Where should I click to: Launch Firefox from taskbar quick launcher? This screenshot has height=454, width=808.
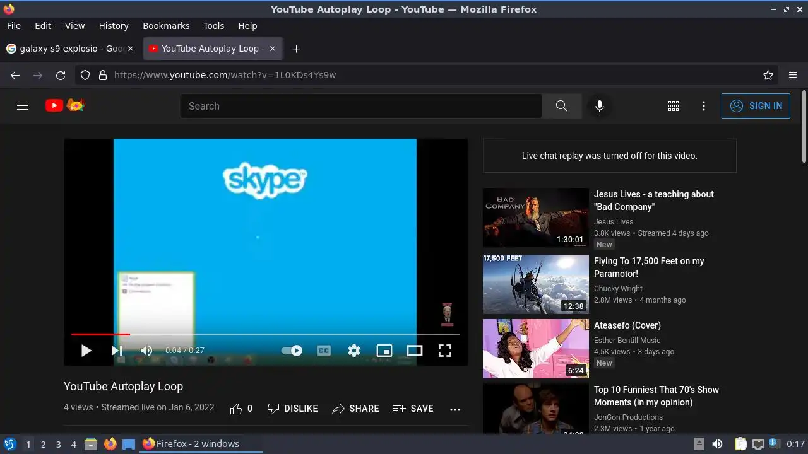pyautogui.click(x=110, y=444)
